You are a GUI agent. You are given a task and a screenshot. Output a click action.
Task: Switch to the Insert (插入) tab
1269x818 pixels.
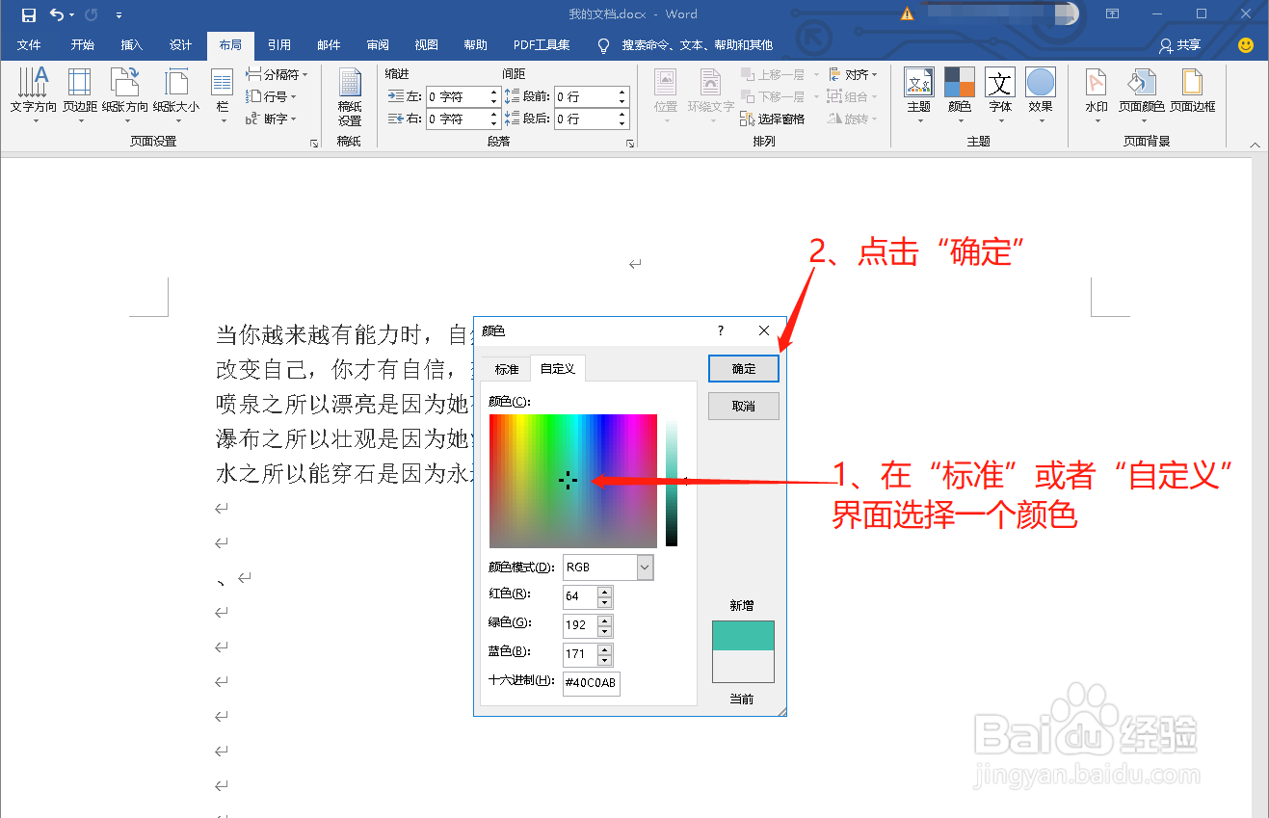tap(132, 45)
